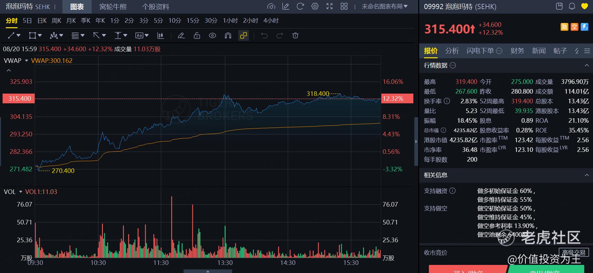Click the 高级交易 button
The image size is (593, 273).
(x=574, y=252)
